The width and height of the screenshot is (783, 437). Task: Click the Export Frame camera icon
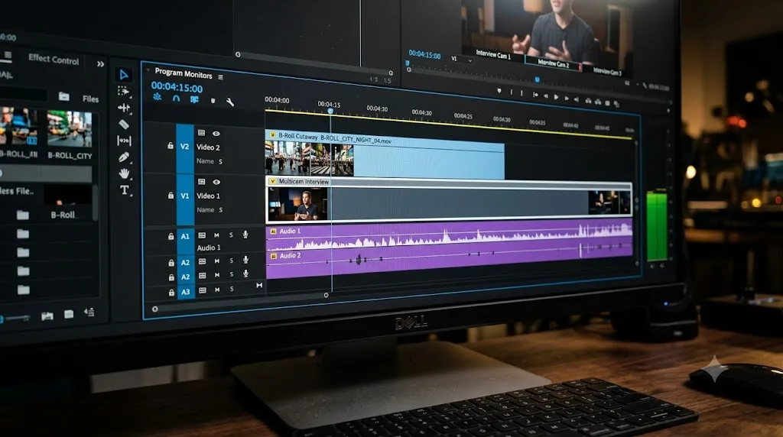[608, 103]
